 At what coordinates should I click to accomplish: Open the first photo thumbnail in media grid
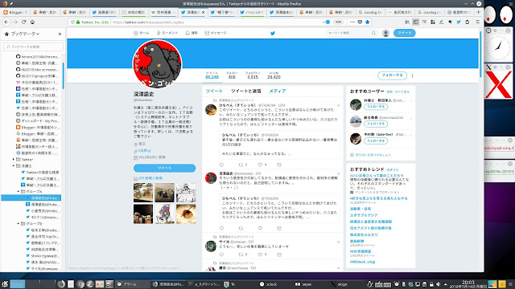143,193
